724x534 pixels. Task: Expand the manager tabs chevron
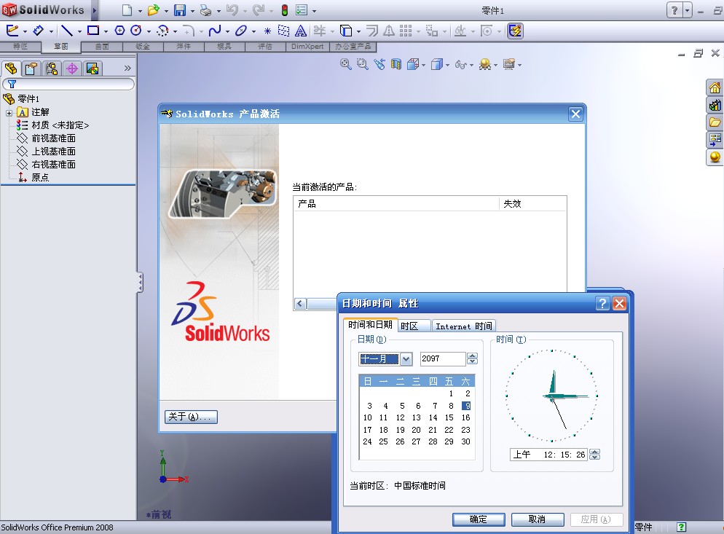(127, 68)
